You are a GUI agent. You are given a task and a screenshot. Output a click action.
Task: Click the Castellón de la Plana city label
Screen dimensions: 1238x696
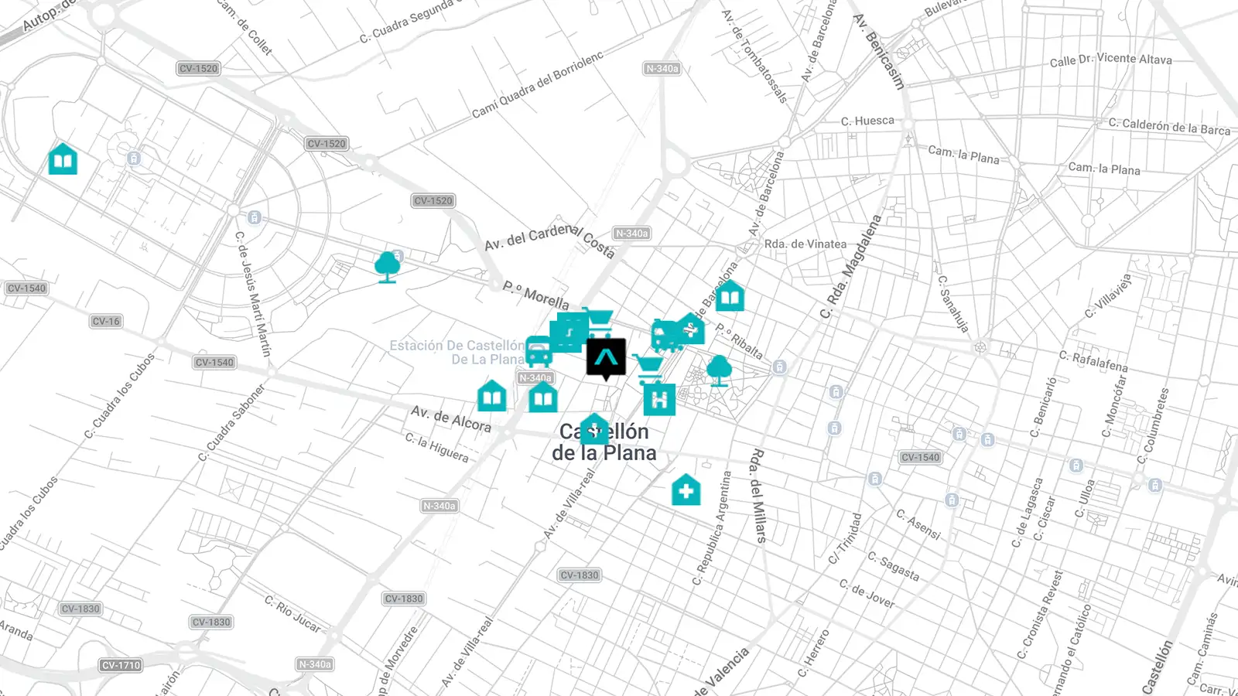click(604, 442)
